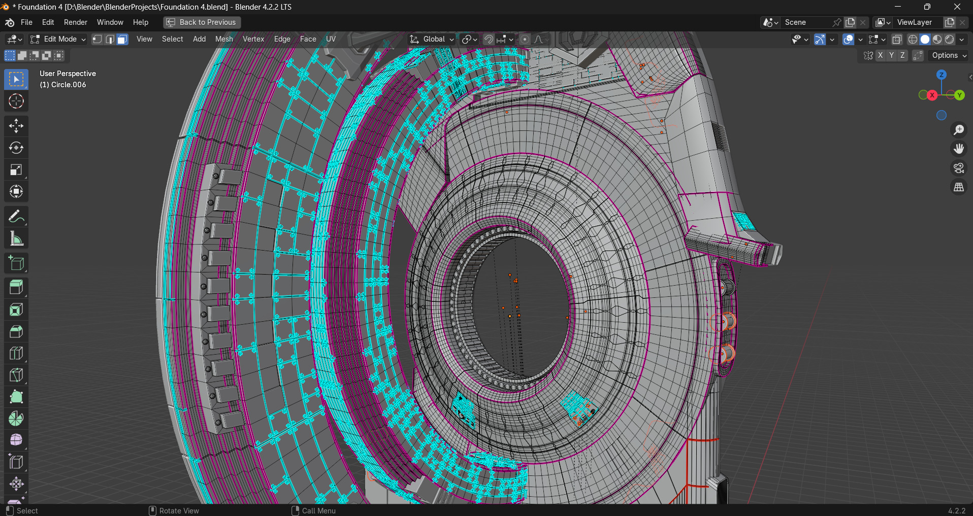
Task: Click the Zoom viewport gizmo
Action: pos(959,130)
